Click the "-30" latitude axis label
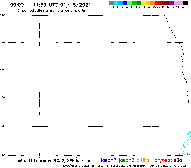The height and width of the screenshot is (168, 191). [x=2, y=155]
